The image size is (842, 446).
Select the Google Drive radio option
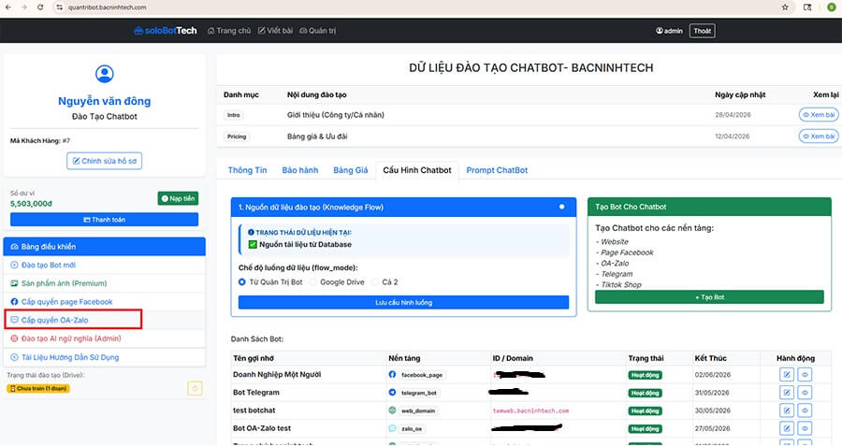click(313, 282)
